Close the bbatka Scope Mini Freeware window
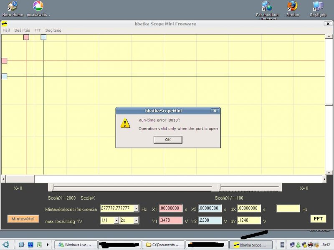This screenshot has height=250, width=334. point(328,24)
